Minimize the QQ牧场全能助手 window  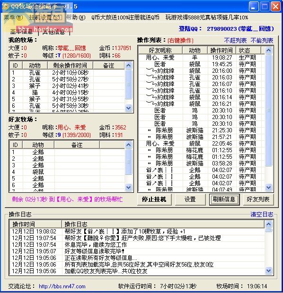click(x=254, y=7)
